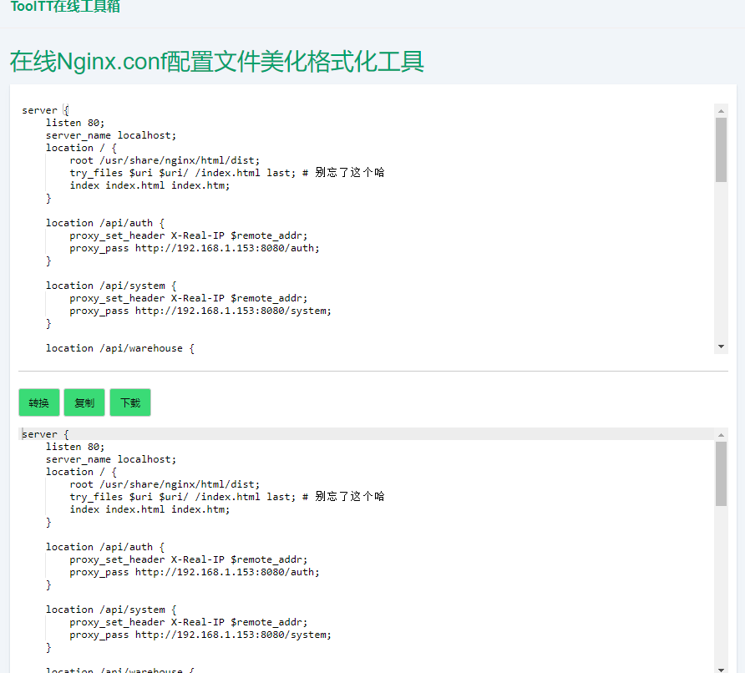Click the input editor's scrollbar thumb
Viewport: 745px width, 673px height.
(721, 149)
